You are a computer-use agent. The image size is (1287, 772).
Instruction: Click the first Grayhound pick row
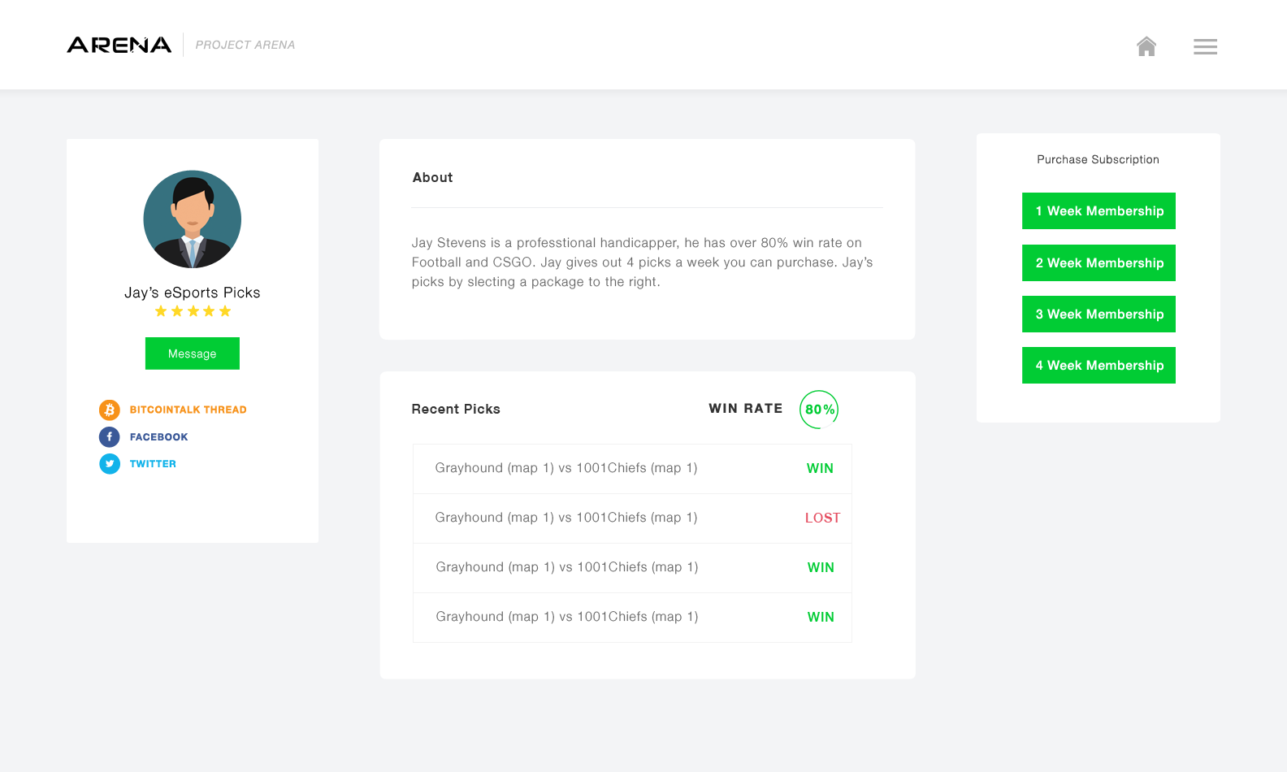(x=632, y=469)
